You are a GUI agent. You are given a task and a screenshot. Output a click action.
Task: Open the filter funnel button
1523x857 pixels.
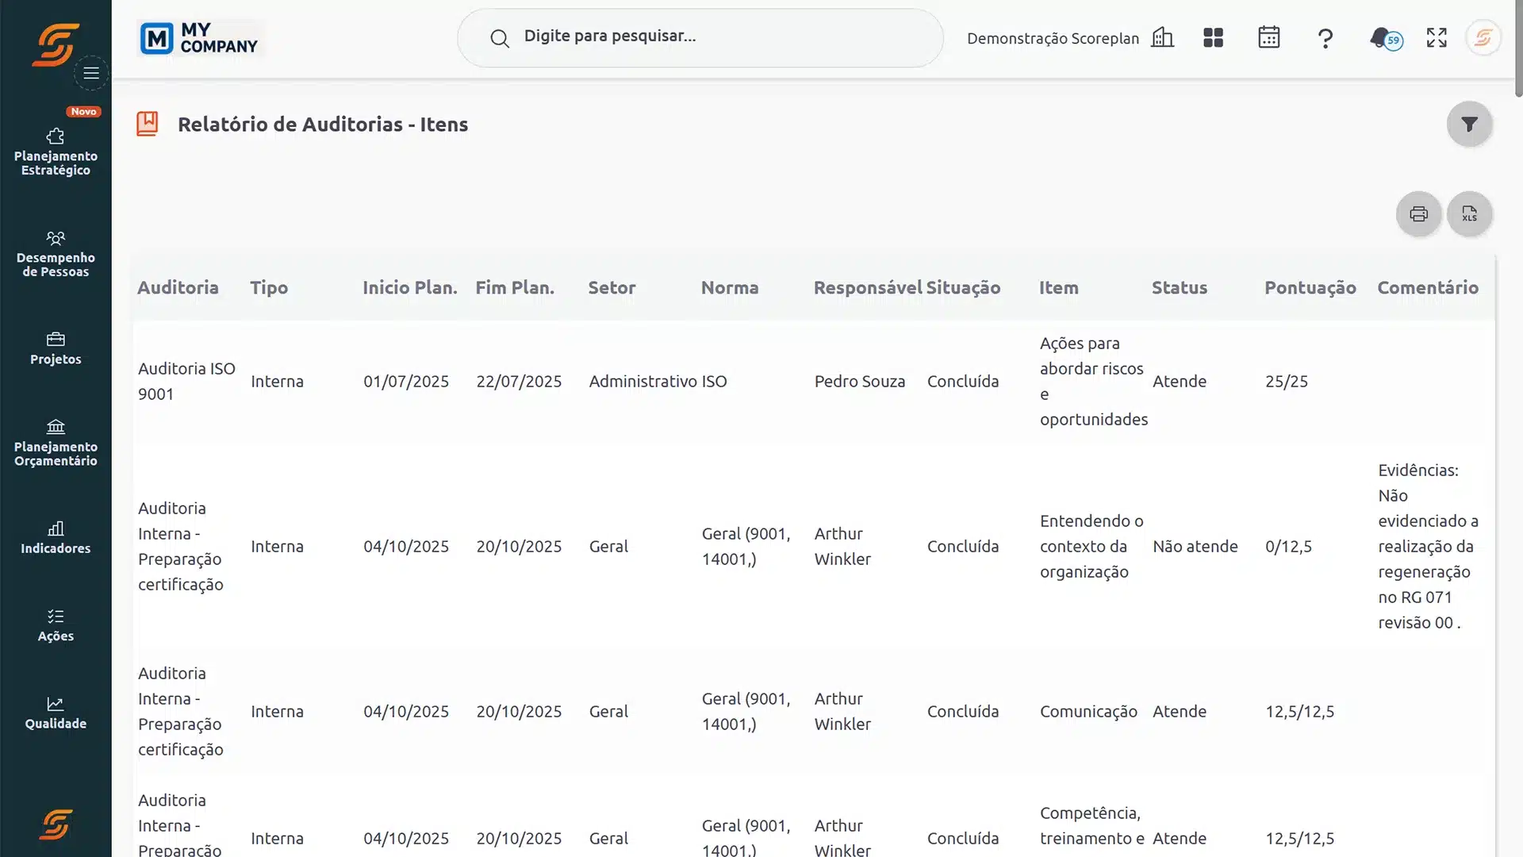[x=1469, y=125]
